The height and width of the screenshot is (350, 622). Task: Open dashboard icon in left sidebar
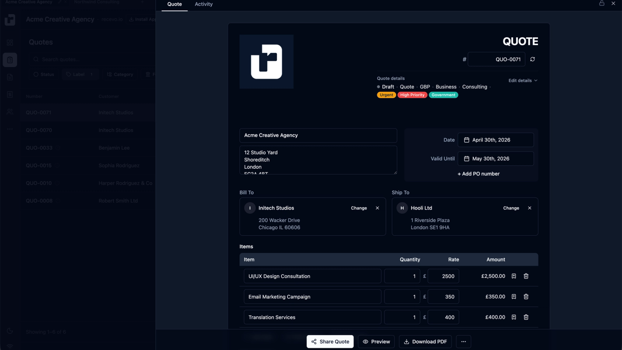[x=10, y=42]
